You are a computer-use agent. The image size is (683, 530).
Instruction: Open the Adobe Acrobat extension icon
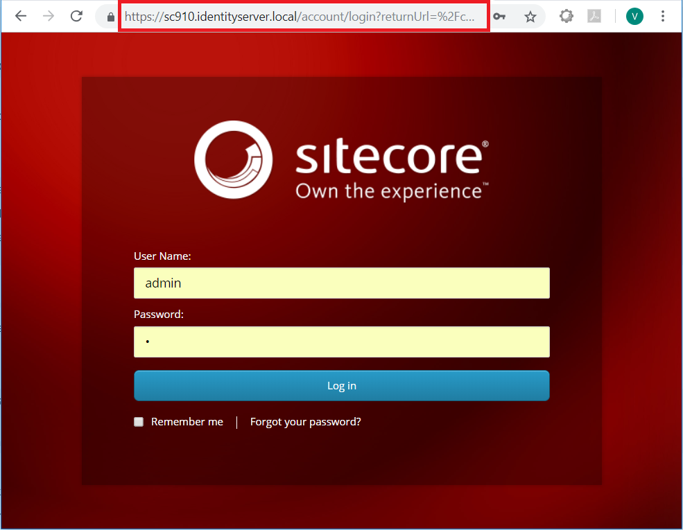pyautogui.click(x=594, y=15)
